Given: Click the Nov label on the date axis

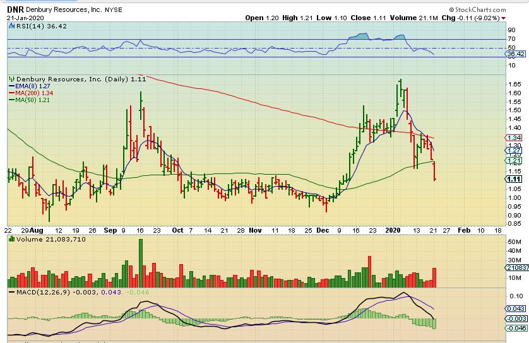Looking at the screenshot, I should 255,230.
